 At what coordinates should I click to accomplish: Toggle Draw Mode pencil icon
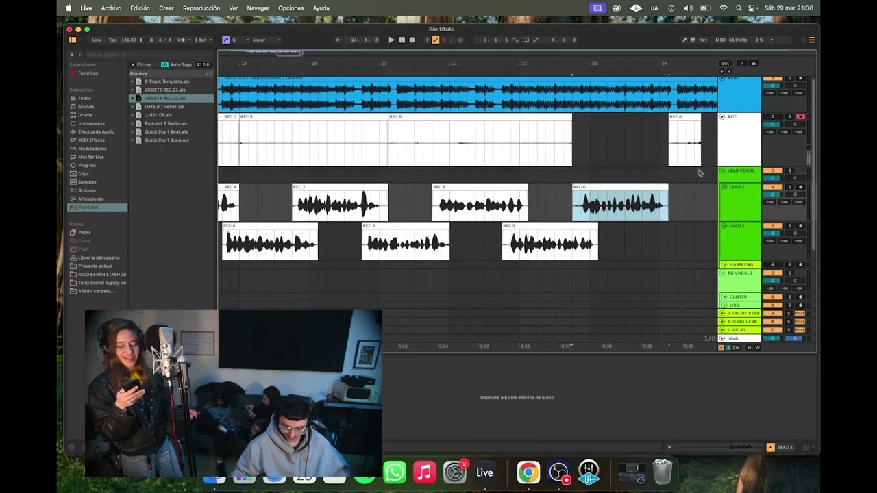[684, 40]
